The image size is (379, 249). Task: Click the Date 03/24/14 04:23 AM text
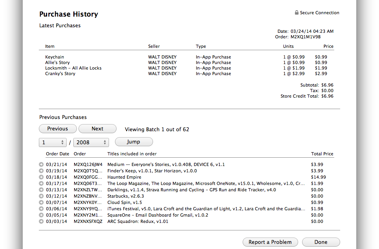pos(306,31)
